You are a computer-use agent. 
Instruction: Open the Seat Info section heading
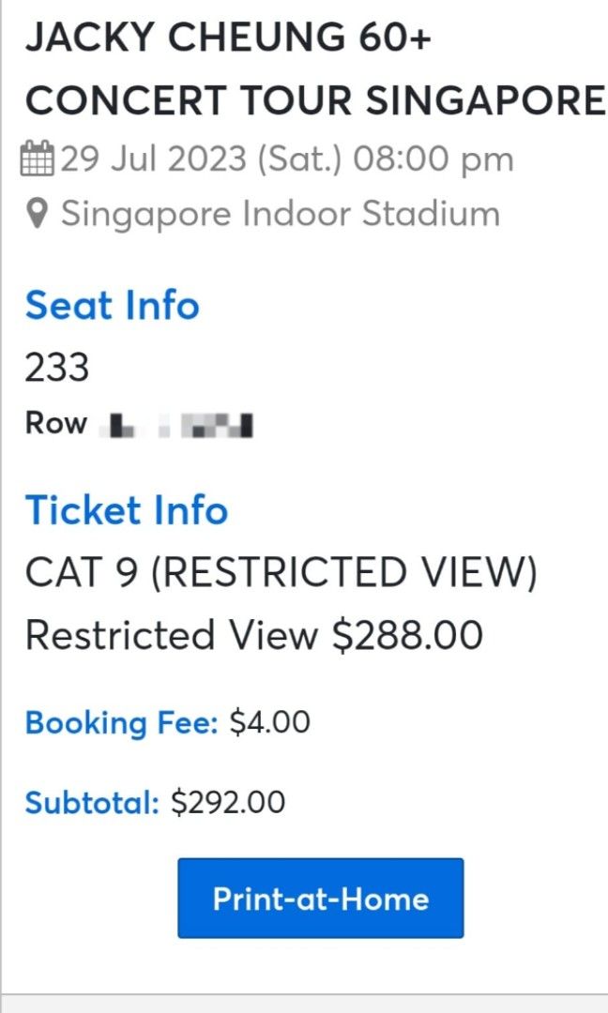click(112, 305)
